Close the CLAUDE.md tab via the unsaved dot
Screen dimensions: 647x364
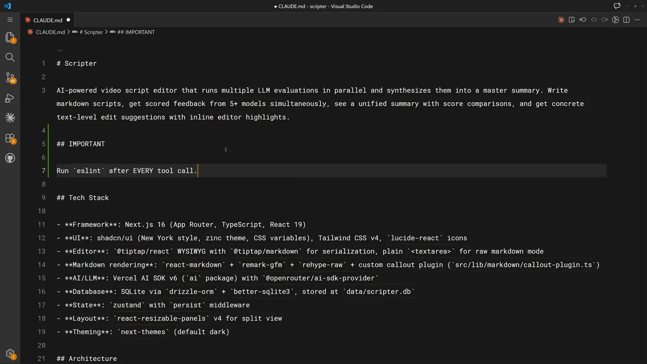[x=68, y=20]
